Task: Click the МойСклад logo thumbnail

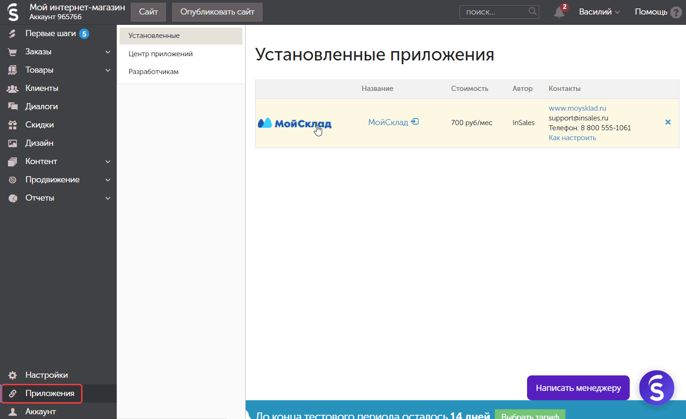Action: 294,123
